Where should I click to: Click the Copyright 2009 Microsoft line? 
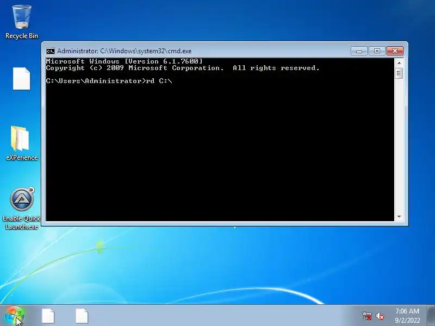pyautogui.click(x=183, y=68)
